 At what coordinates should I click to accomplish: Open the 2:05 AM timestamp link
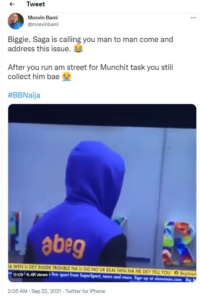[x=17, y=291]
